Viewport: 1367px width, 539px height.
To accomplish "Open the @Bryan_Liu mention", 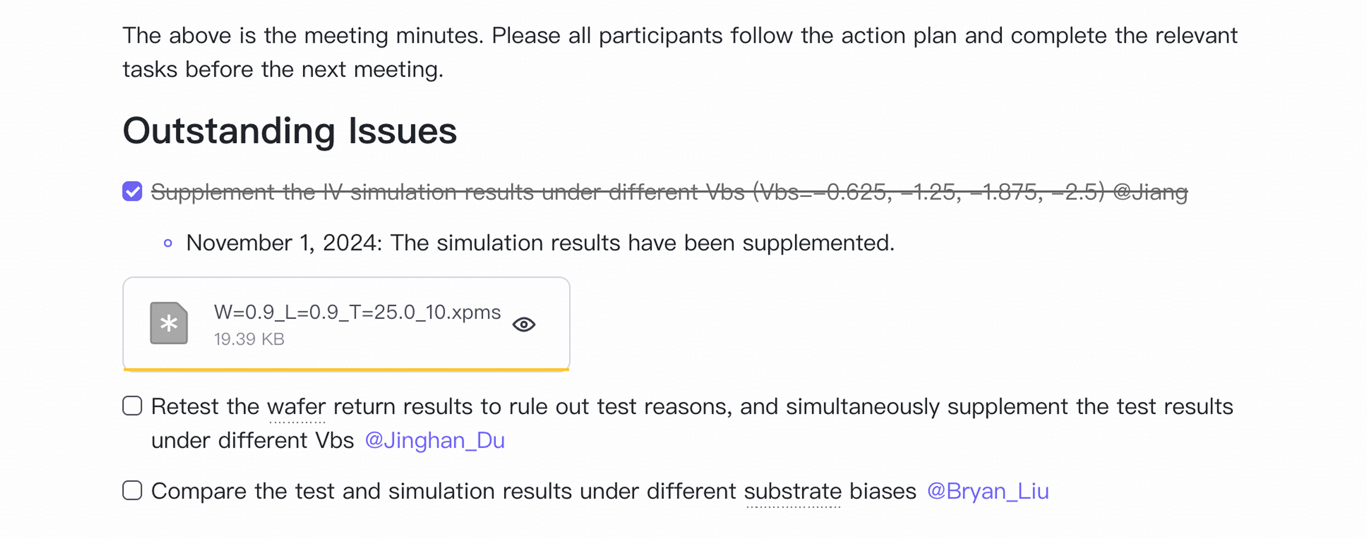I will tap(987, 491).
